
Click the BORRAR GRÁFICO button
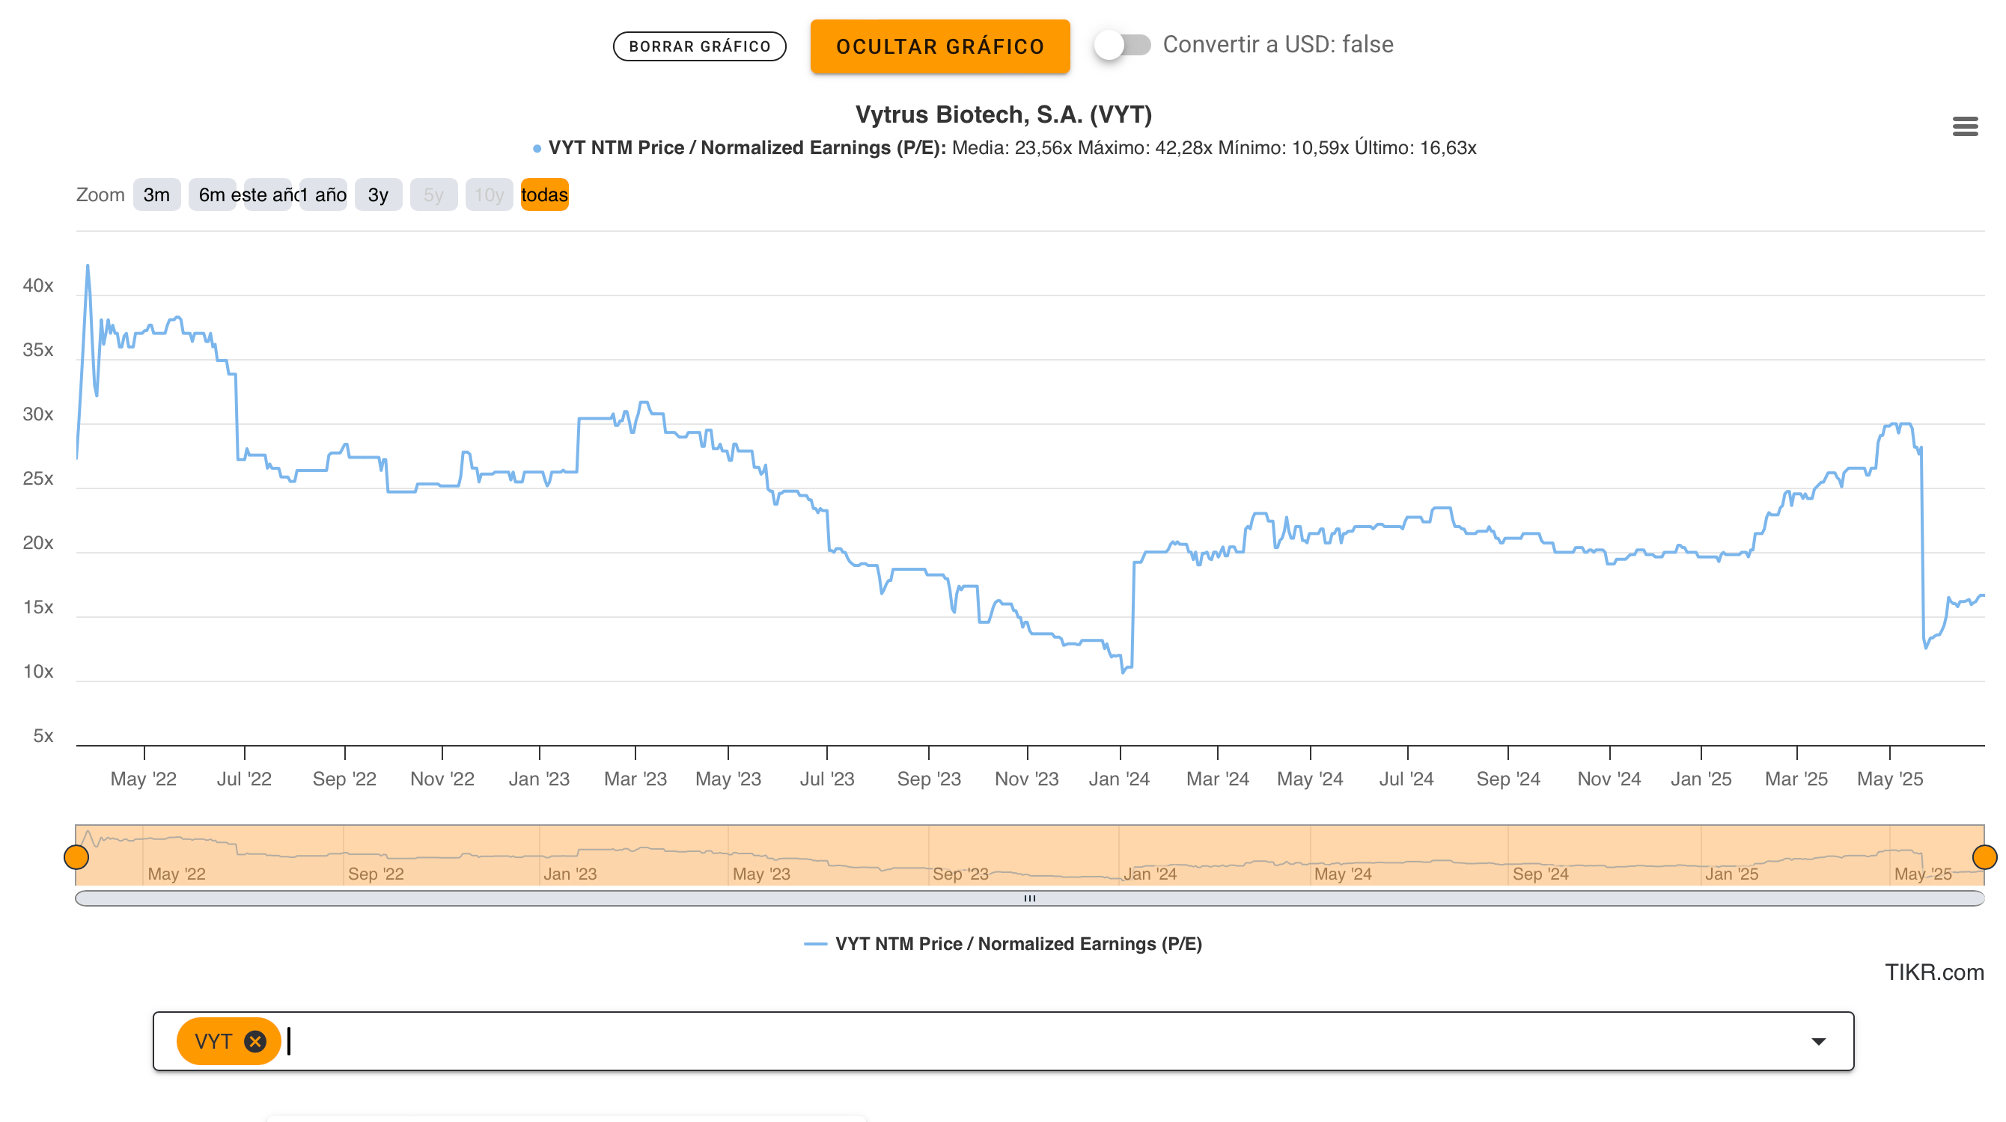click(x=699, y=46)
